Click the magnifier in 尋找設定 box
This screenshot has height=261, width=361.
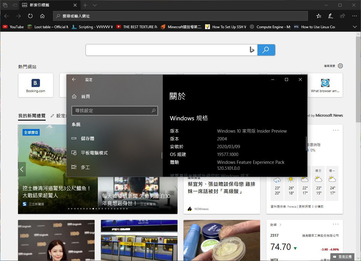[x=153, y=111]
